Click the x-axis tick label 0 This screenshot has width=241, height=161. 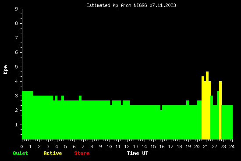[x=21, y=147]
